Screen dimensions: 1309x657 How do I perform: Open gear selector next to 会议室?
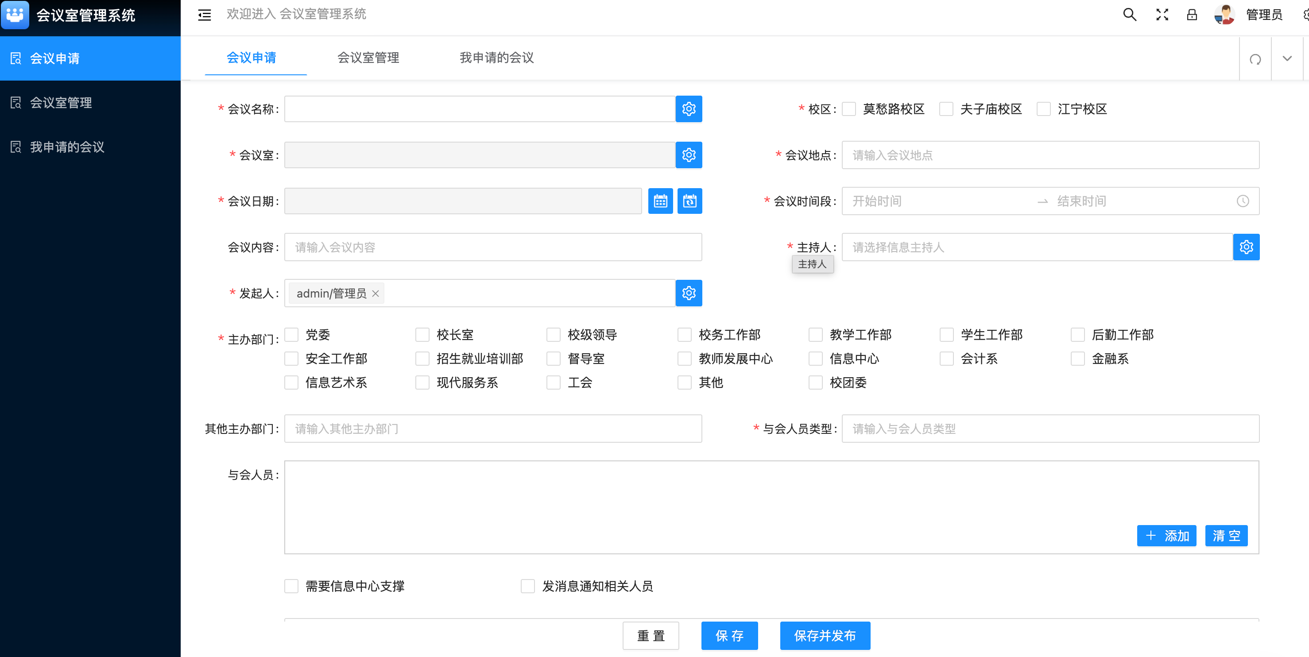(x=689, y=155)
